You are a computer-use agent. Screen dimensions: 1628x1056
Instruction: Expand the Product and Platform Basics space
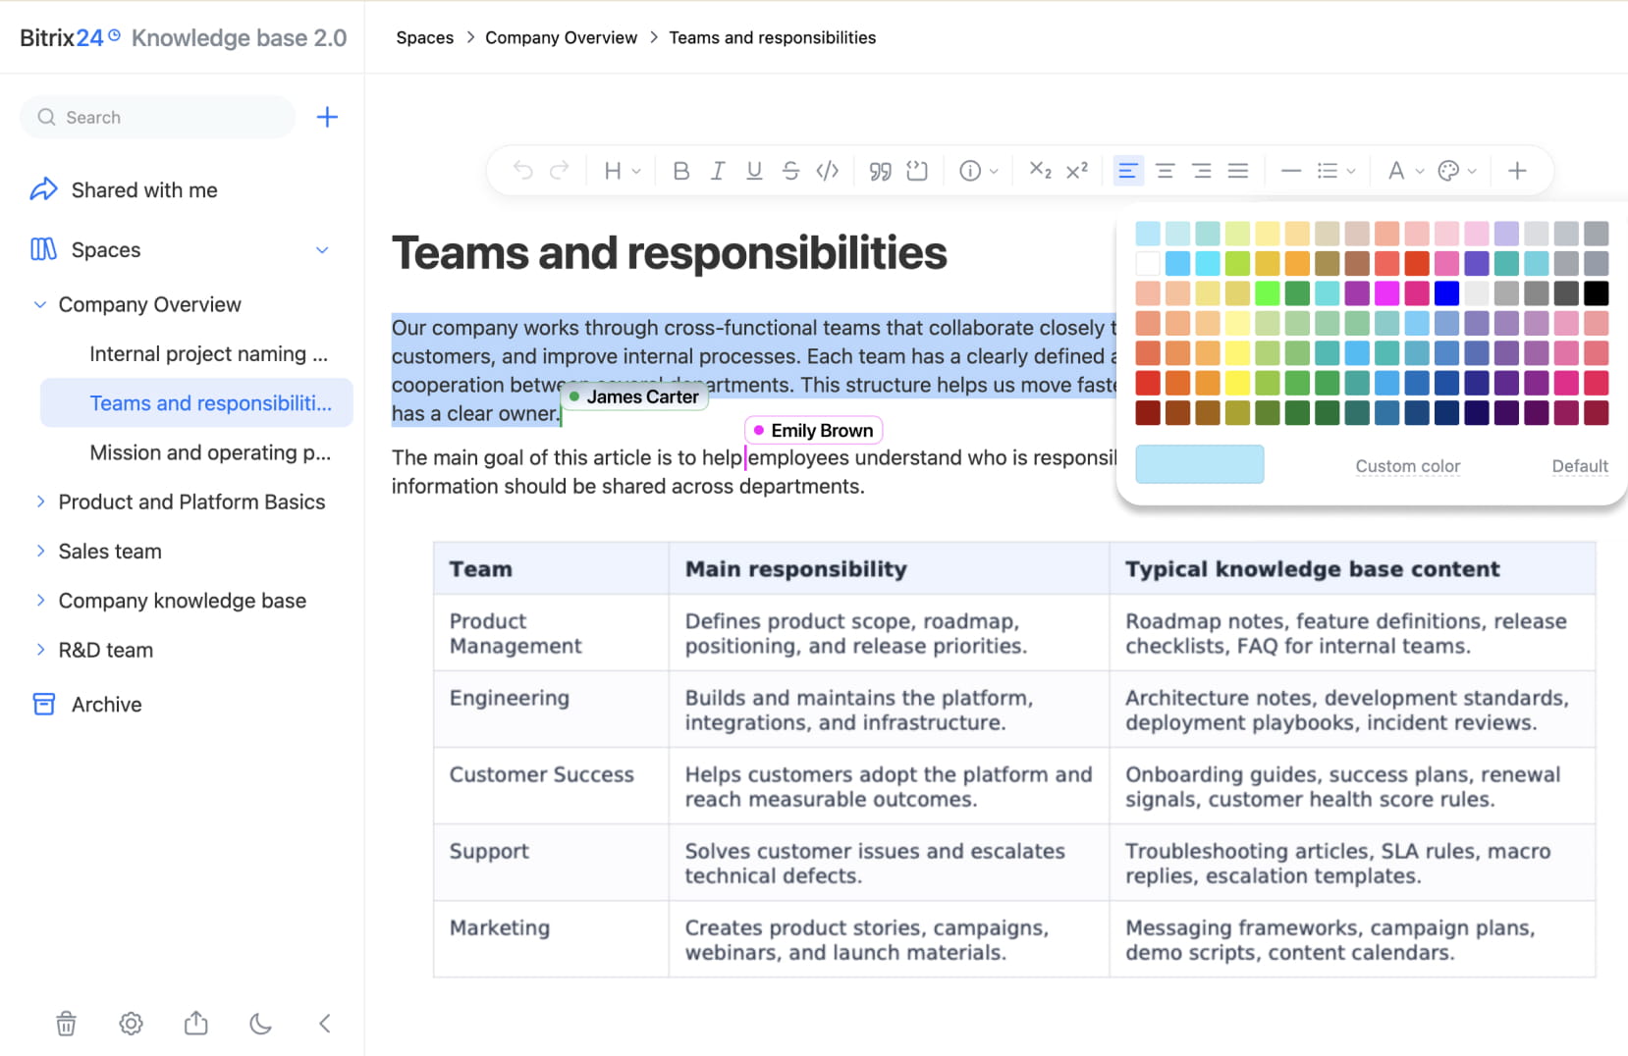(x=40, y=502)
